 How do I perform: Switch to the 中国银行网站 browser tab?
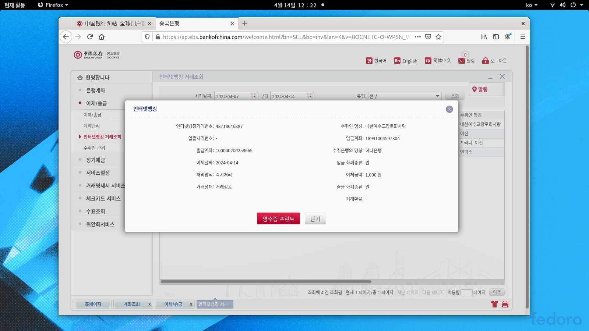point(112,24)
